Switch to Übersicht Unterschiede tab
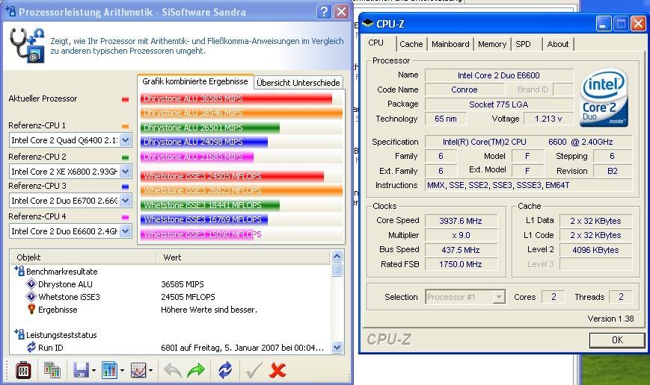Viewport: 650px width, 385px height. click(x=298, y=83)
